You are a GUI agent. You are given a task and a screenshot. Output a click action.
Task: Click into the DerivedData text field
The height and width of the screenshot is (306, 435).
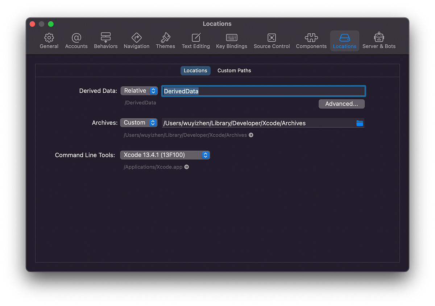click(264, 91)
